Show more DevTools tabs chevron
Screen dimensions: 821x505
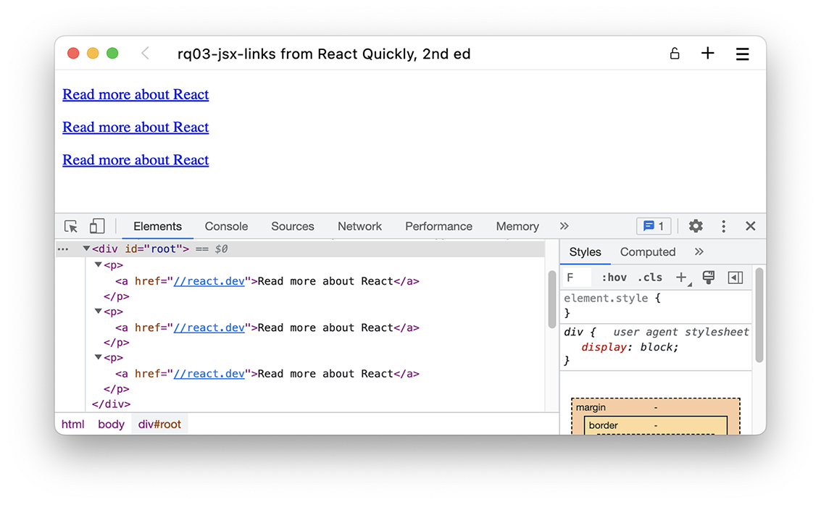(564, 226)
